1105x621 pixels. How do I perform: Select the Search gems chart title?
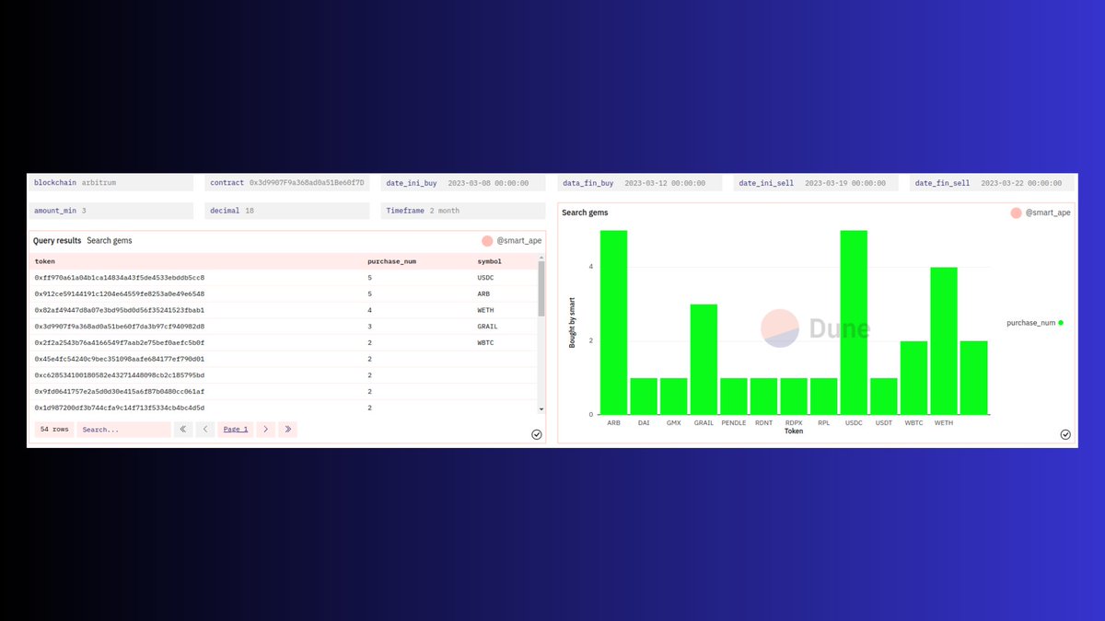point(585,212)
